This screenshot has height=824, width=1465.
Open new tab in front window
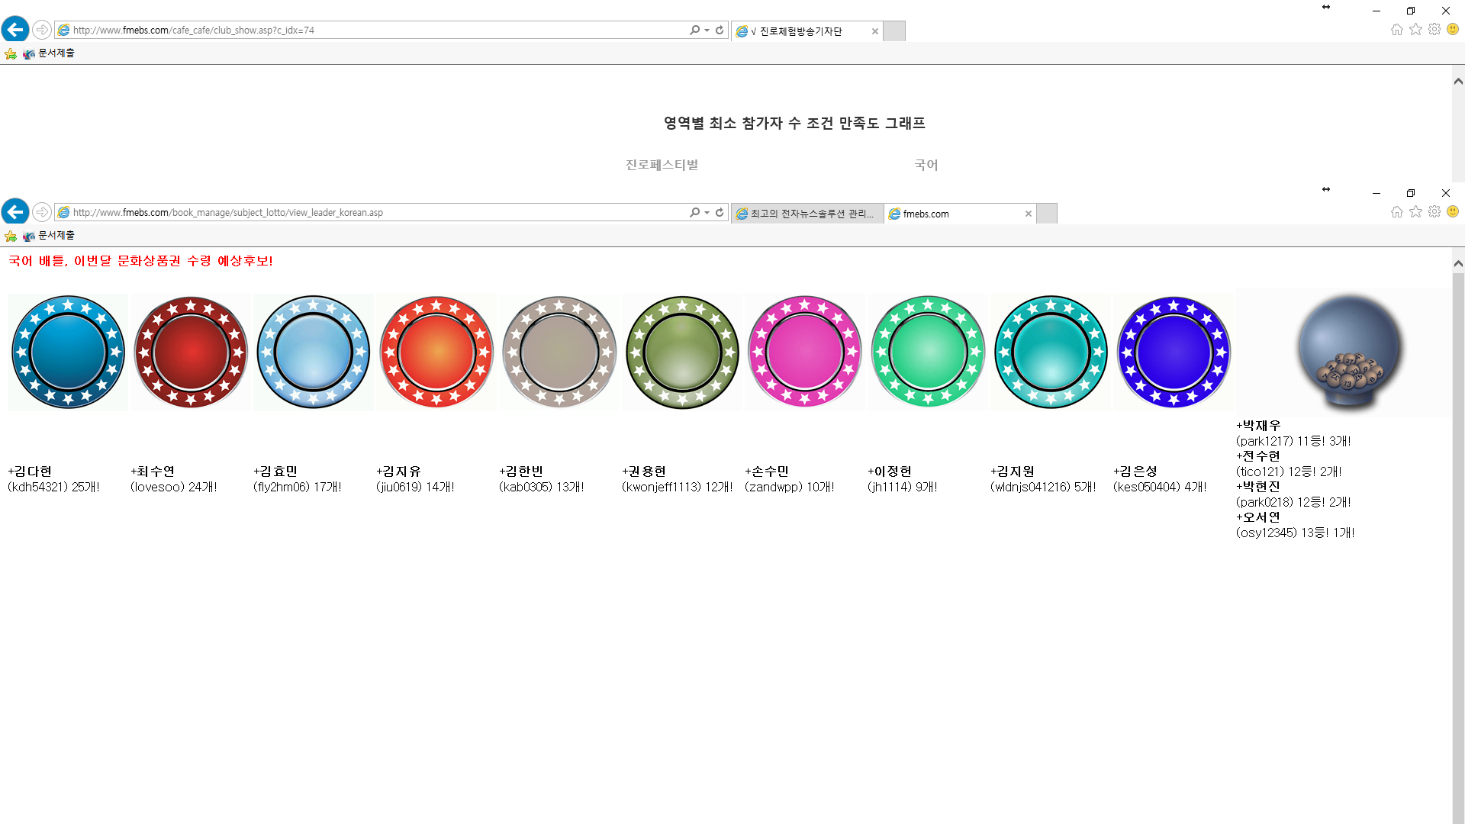pos(1048,214)
